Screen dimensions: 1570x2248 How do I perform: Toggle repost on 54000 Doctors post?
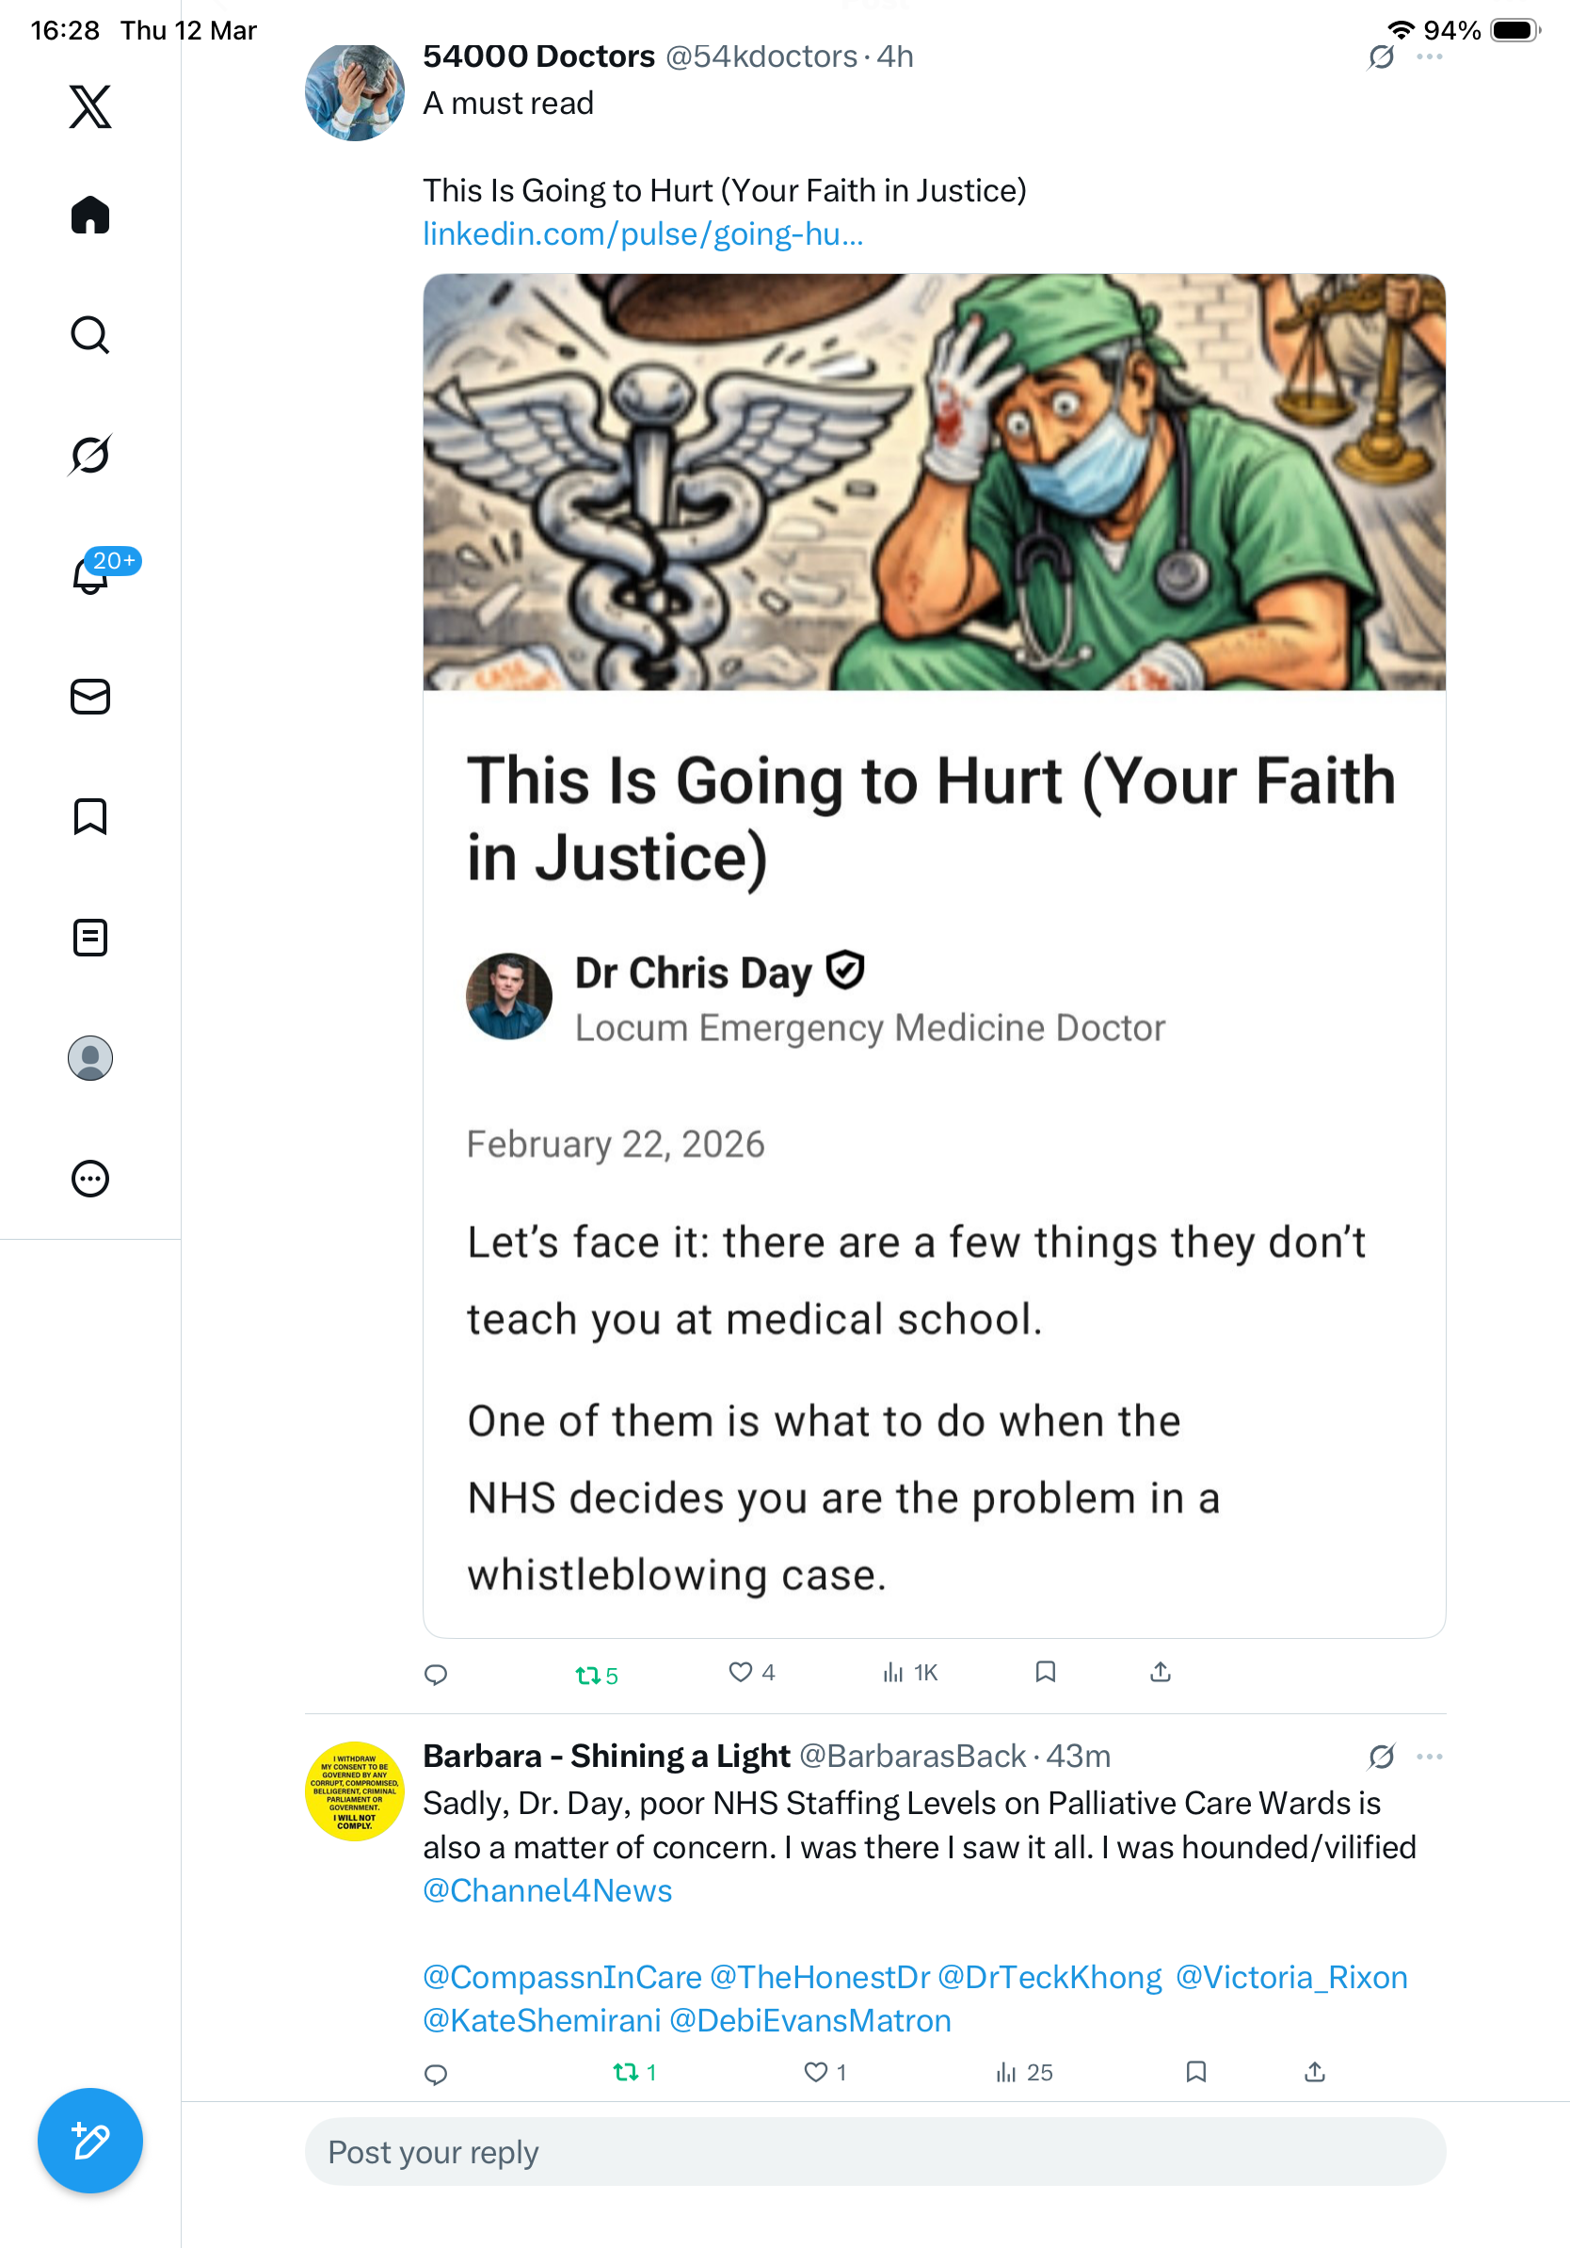point(596,1676)
